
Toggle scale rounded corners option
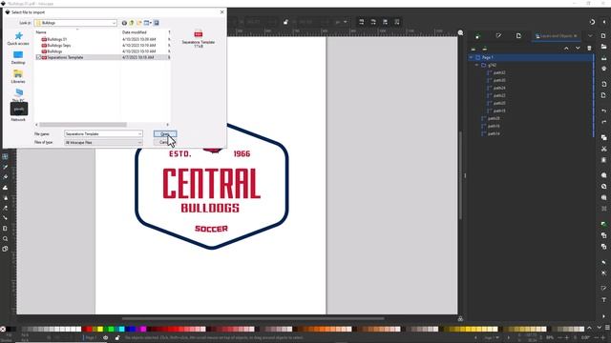tap(373, 22)
